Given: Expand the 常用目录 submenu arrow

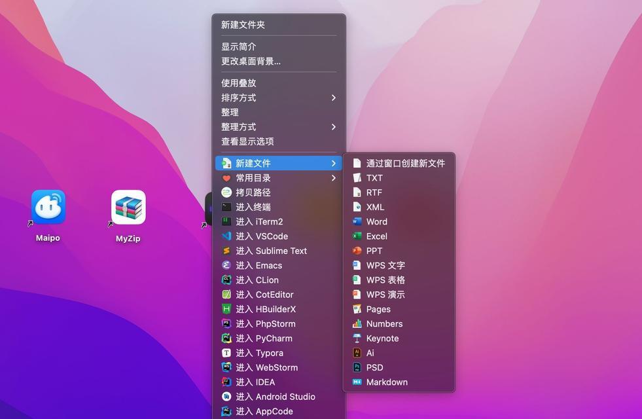Looking at the screenshot, I should (333, 178).
